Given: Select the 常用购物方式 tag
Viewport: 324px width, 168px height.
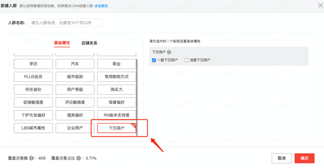Looking at the screenshot, I should pos(117,77).
